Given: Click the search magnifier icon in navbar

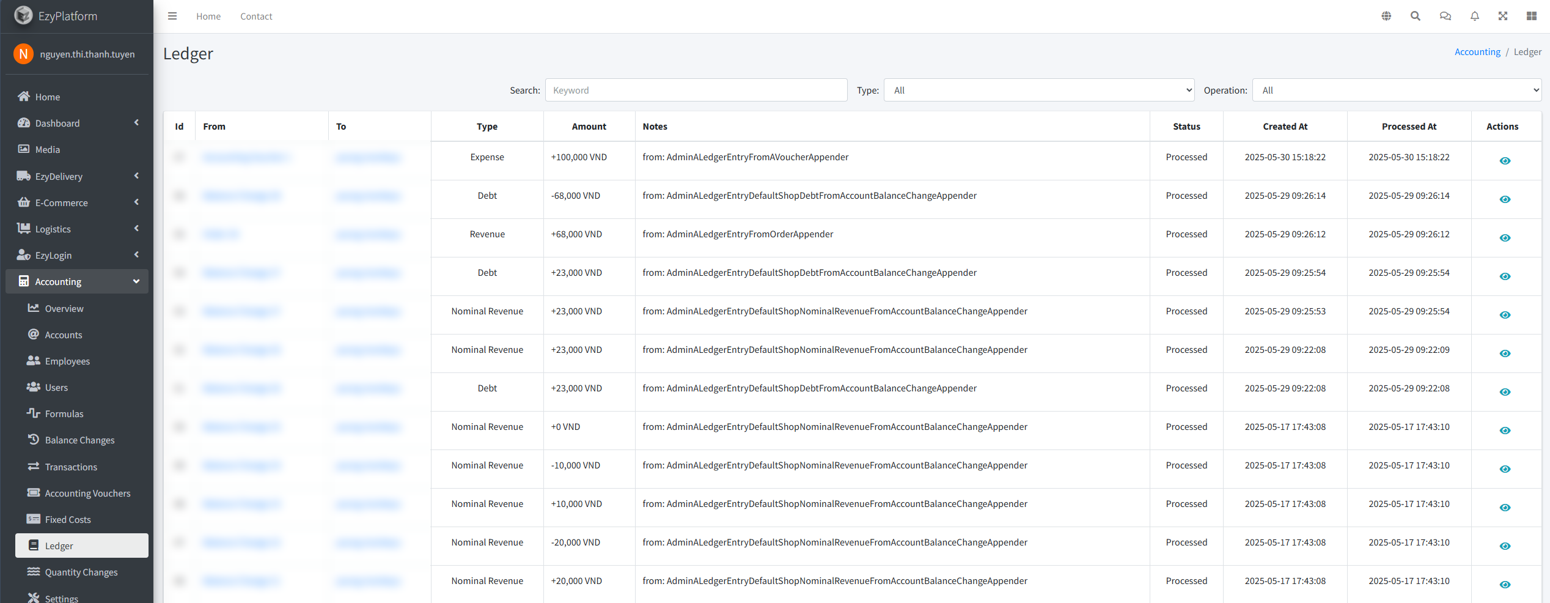Looking at the screenshot, I should pyautogui.click(x=1415, y=16).
